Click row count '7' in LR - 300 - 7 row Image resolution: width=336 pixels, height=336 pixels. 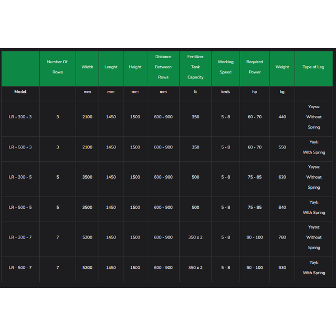coord(58,237)
